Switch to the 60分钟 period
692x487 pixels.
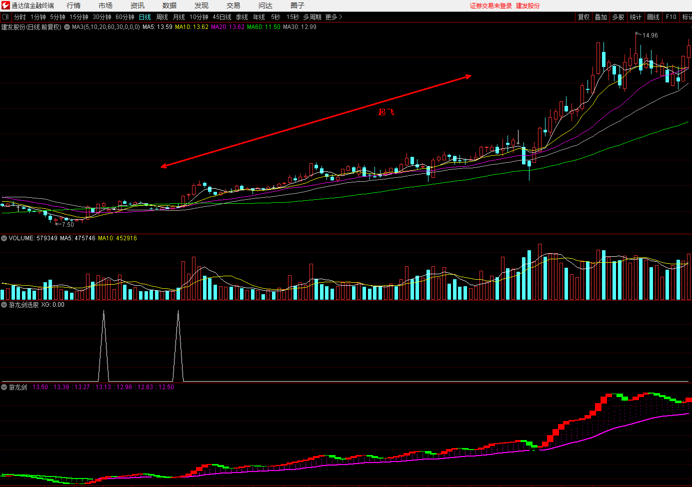[125, 17]
